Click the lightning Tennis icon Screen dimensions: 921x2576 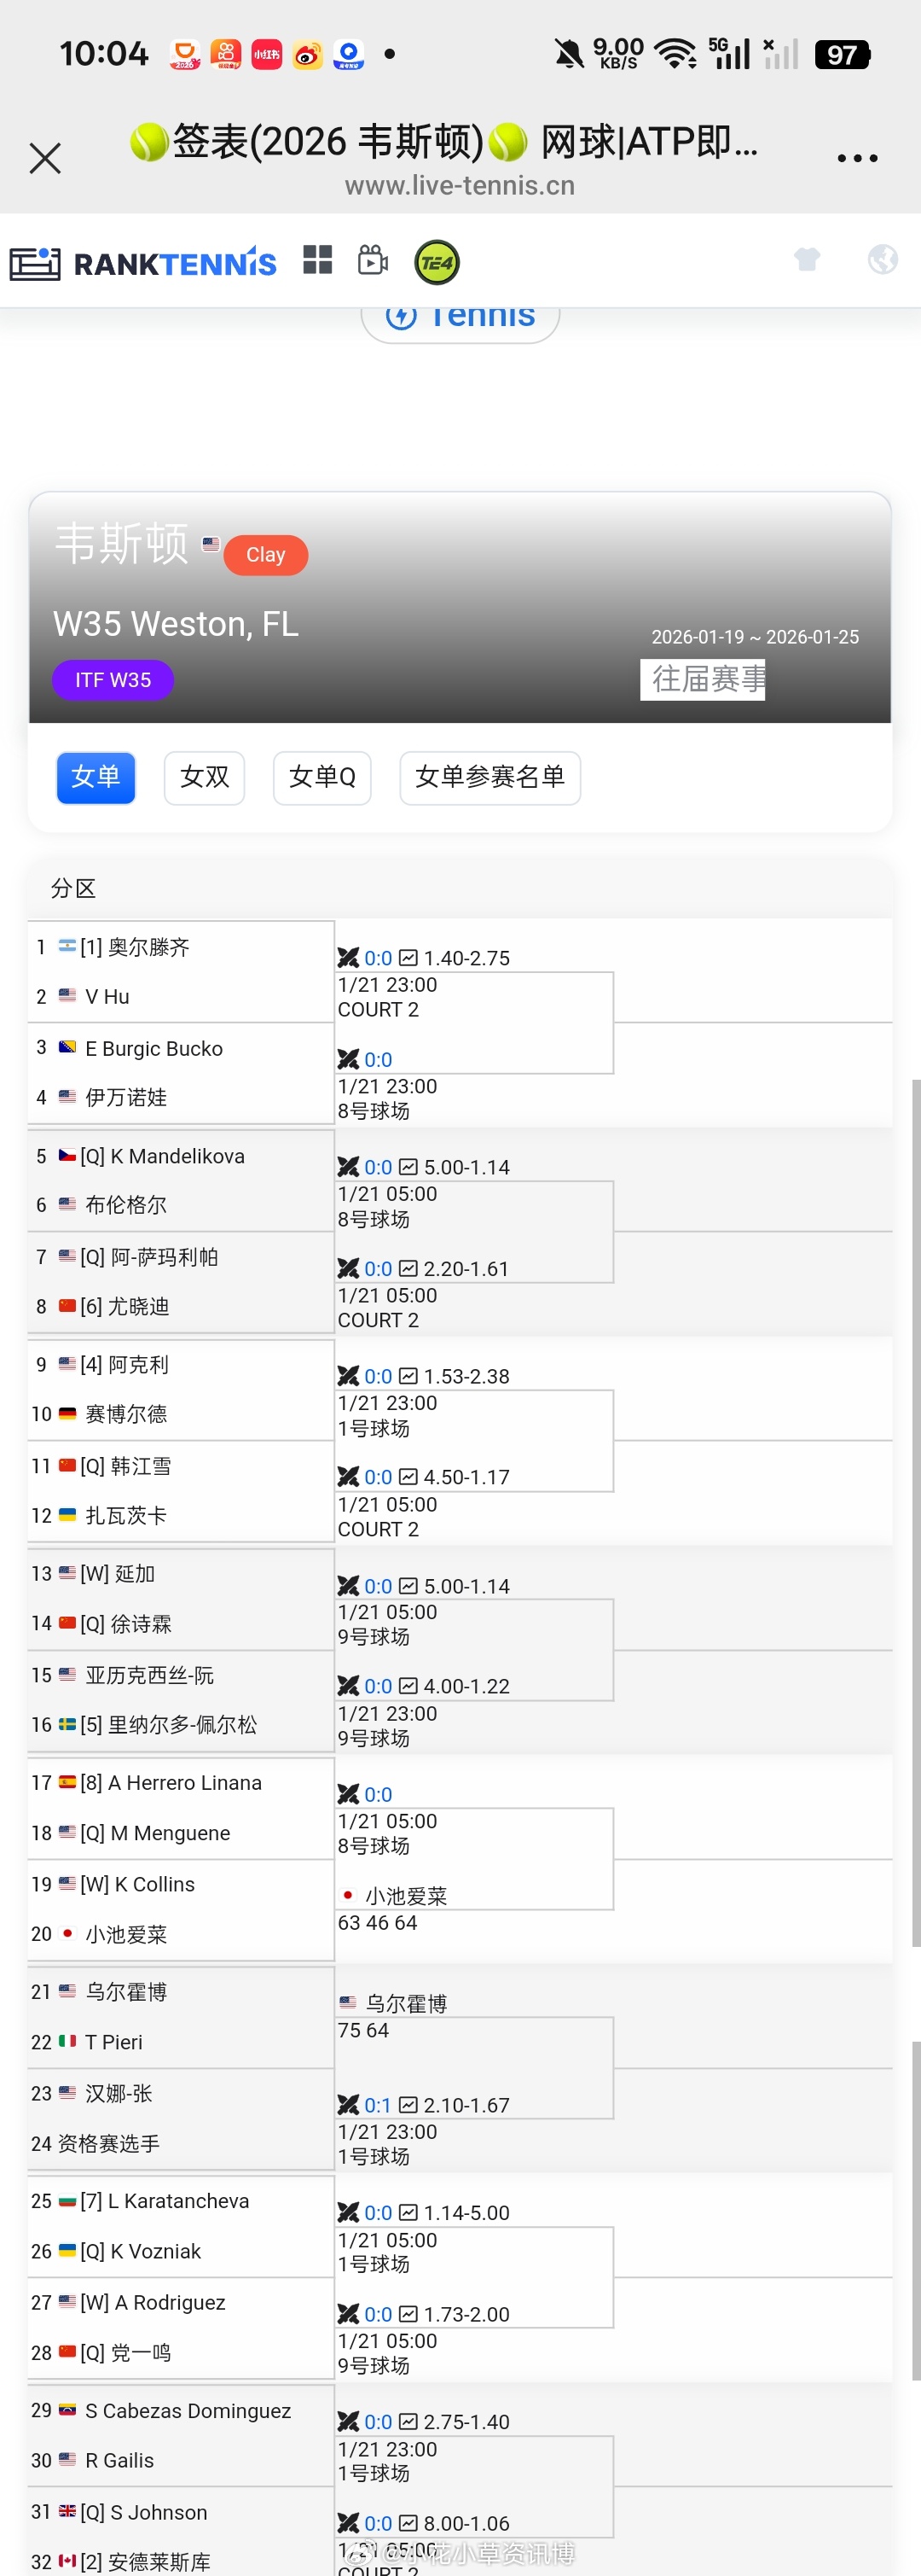coord(402,314)
